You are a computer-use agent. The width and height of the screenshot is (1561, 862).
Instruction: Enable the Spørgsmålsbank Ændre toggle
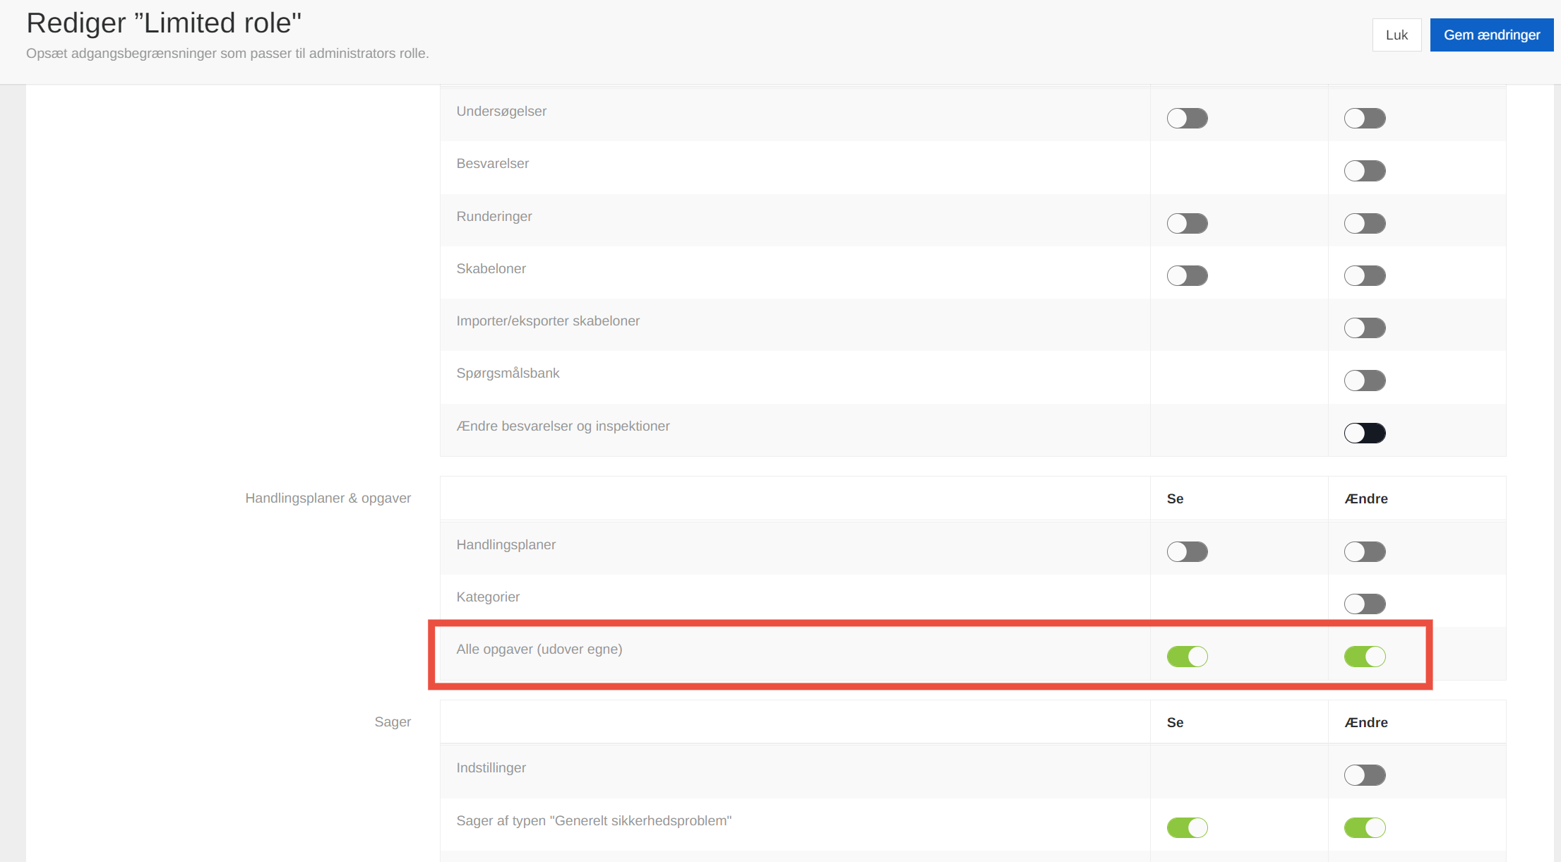1364,381
